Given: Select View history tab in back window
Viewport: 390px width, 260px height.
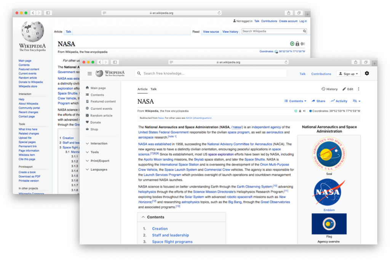Looking at the screenshot, I should pyautogui.click(x=230, y=32).
